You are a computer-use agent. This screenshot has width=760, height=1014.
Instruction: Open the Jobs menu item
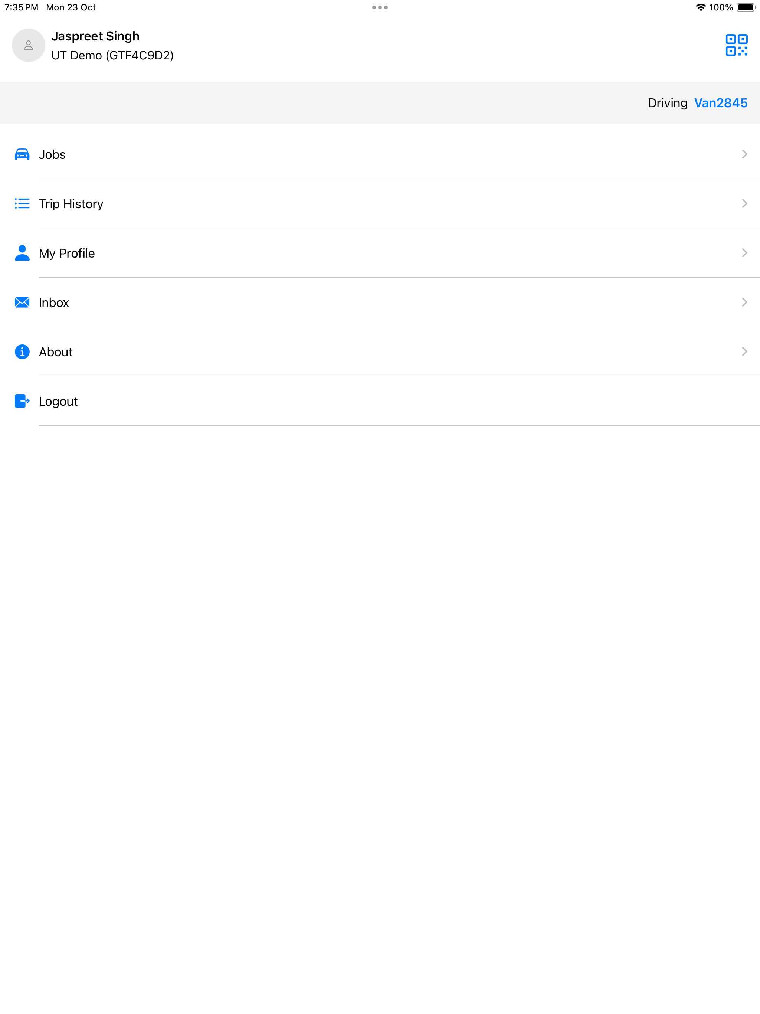click(x=52, y=154)
